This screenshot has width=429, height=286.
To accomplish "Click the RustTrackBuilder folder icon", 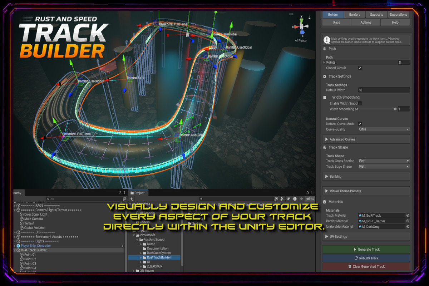I will click(x=144, y=257).
